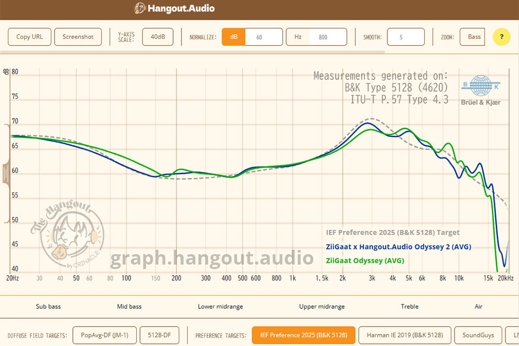The width and height of the screenshot is (519, 346).
Task: Edit the Smooth value field showing 5
Action: (x=406, y=37)
